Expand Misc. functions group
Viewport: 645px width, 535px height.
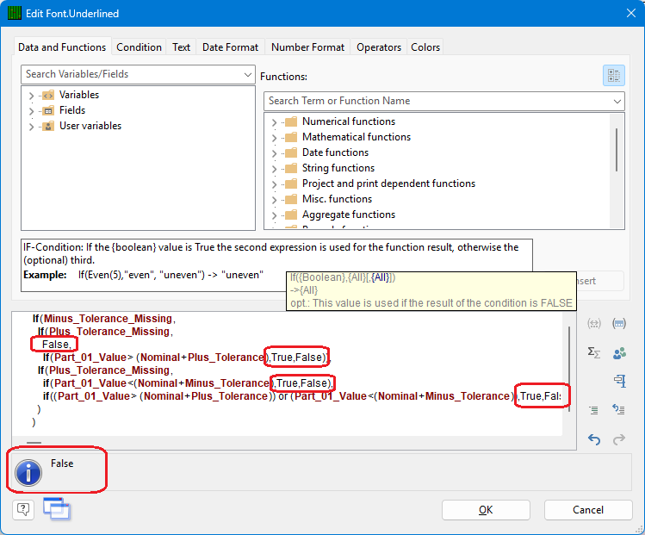click(274, 200)
